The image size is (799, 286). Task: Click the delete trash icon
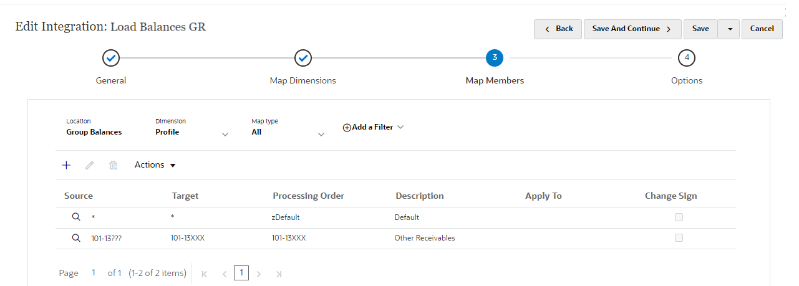pyautogui.click(x=113, y=165)
